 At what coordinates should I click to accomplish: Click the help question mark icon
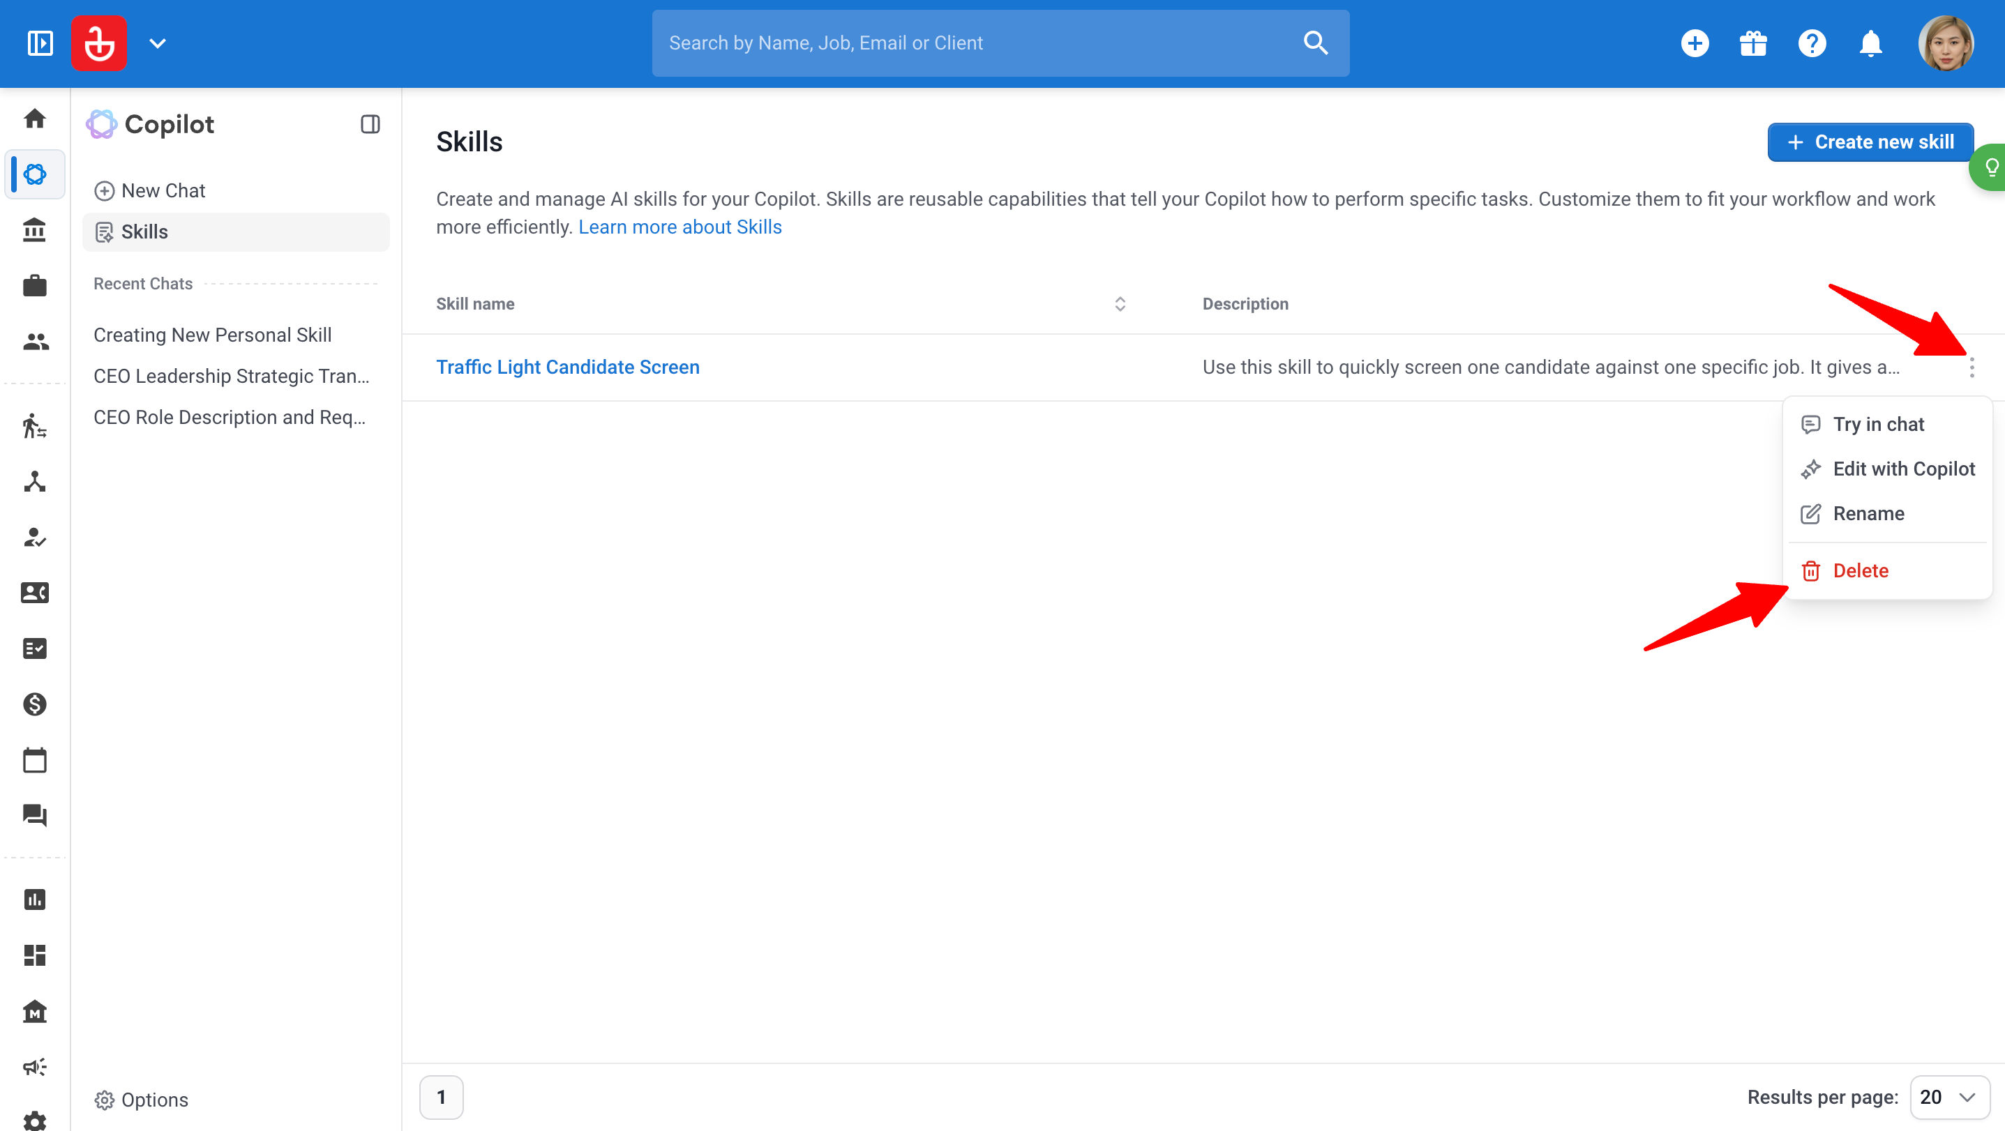tap(1812, 43)
